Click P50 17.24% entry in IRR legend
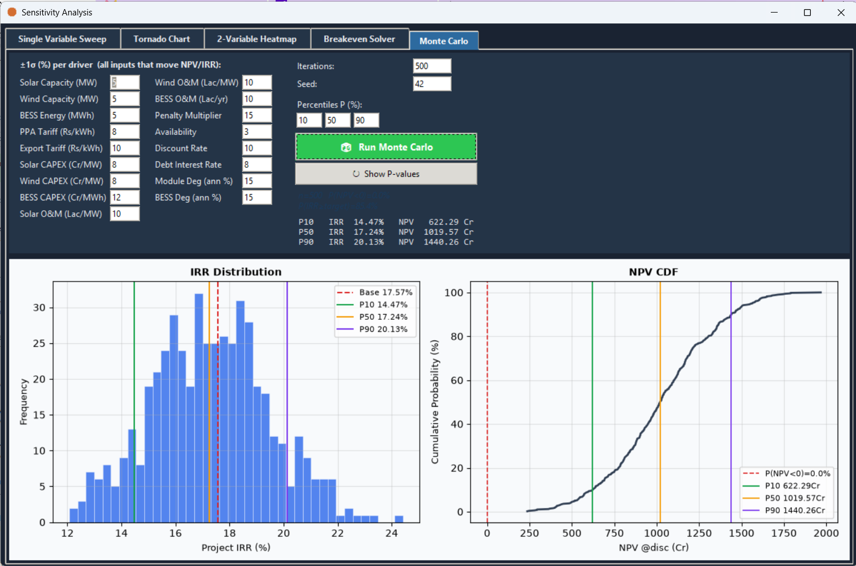This screenshot has height=566, width=856. tap(373, 317)
